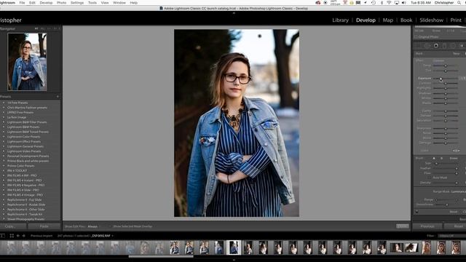Click the Exposure slider

[445, 79]
